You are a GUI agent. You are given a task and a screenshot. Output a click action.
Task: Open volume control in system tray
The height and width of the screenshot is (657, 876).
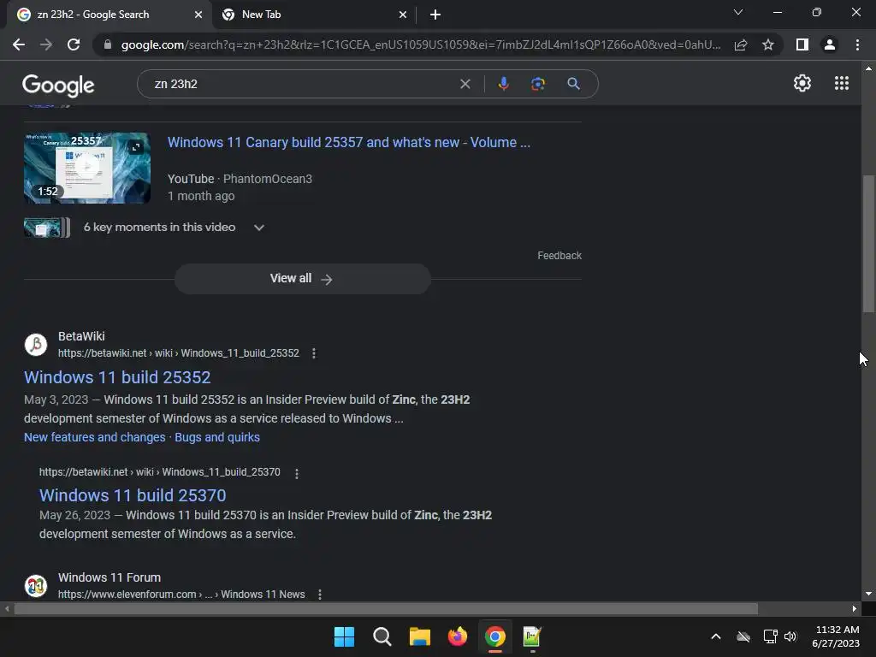click(x=790, y=636)
